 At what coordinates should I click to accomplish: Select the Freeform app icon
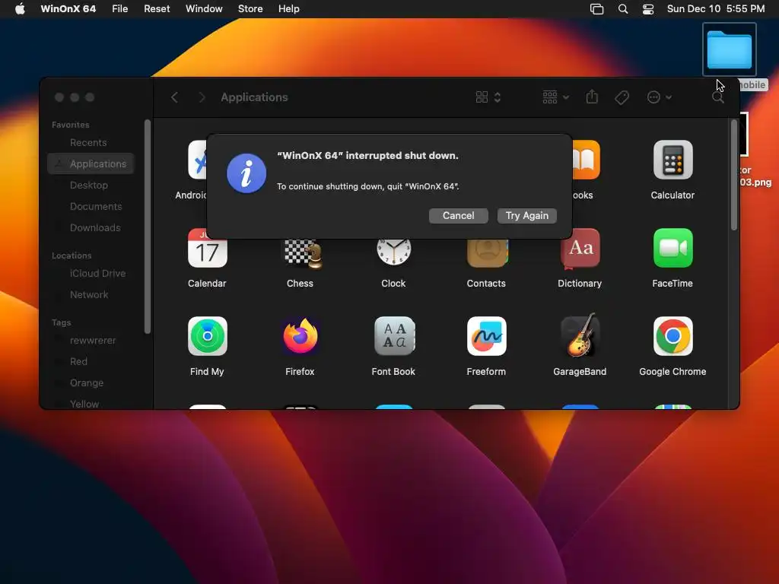487,336
